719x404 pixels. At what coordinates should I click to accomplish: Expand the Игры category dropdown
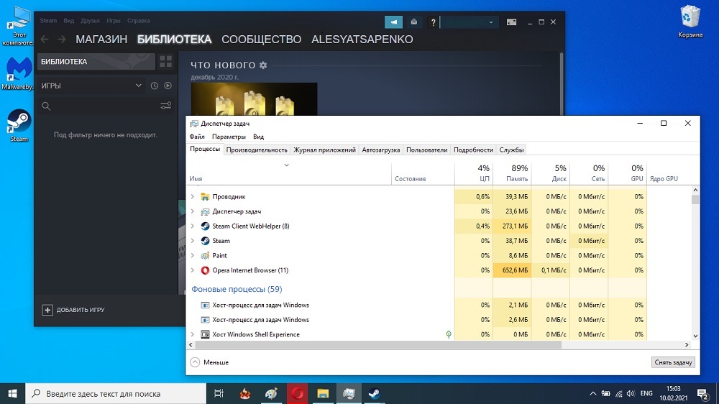(x=139, y=86)
